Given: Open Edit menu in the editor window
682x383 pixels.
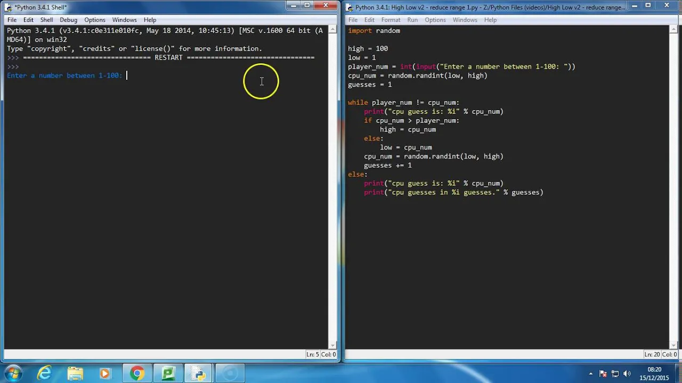Looking at the screenshot, I should [x=369, y=20].
